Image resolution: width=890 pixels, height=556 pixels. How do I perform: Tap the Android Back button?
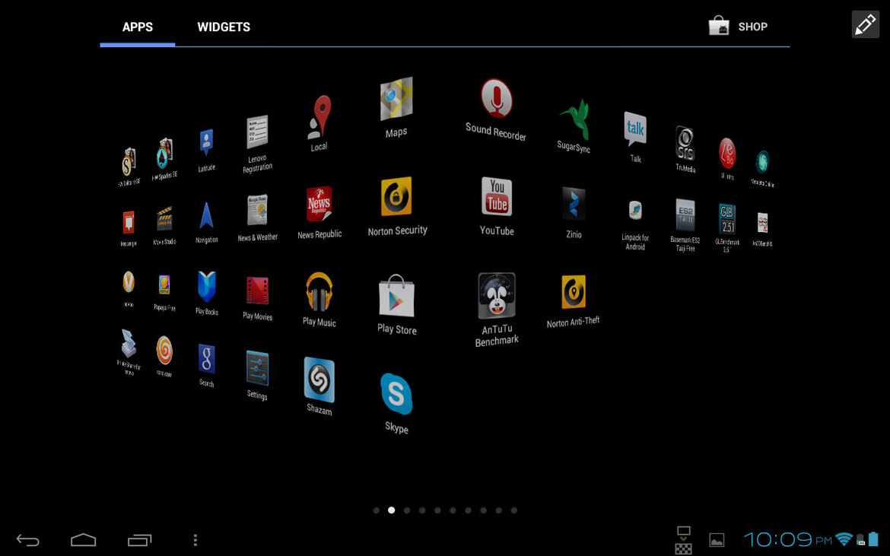(x=28, y=539)
